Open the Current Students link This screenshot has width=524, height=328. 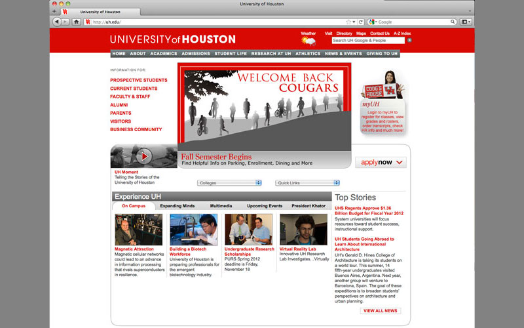pyautogui.click(x=134, y=89)
